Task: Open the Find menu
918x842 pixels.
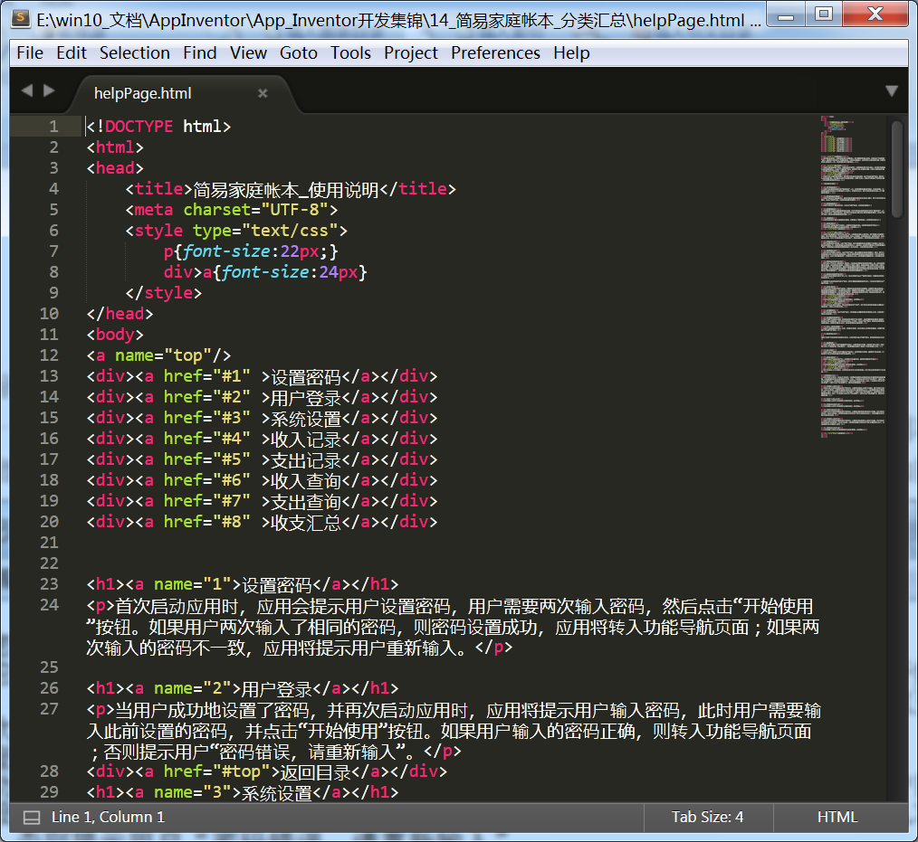Action: pos(200,53)
